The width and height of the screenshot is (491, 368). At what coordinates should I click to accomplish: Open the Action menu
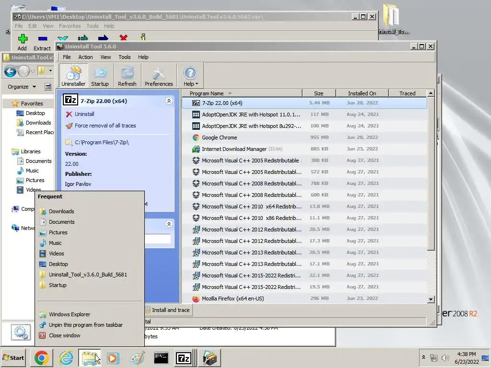coord(85,57)
